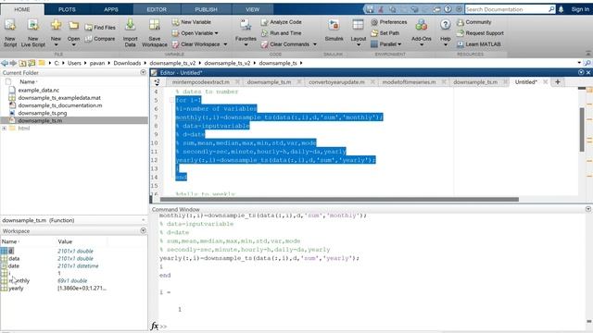Click Find Files button

[100, 28]
